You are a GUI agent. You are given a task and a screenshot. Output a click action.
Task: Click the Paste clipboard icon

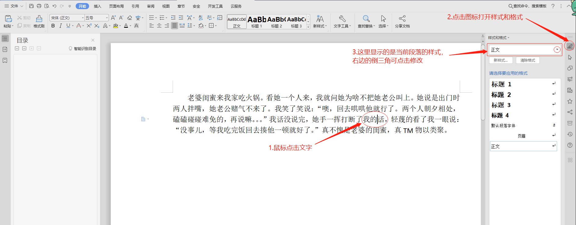[x=8, y=19]
